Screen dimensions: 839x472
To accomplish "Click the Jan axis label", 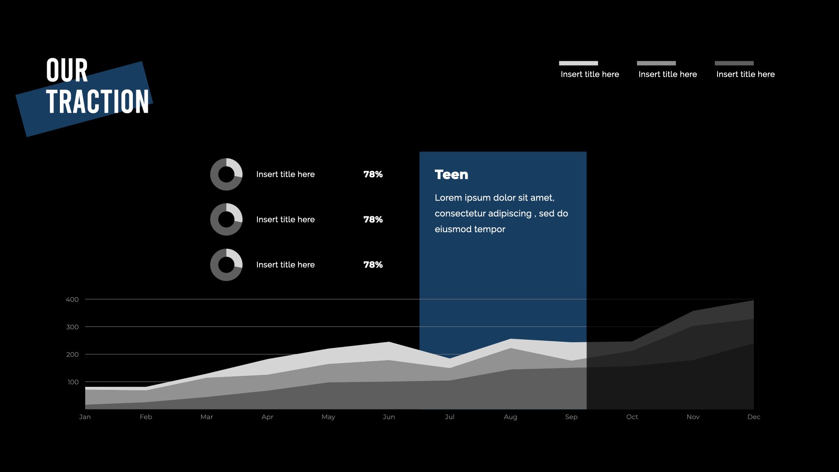I will click(x=85, y=417).
